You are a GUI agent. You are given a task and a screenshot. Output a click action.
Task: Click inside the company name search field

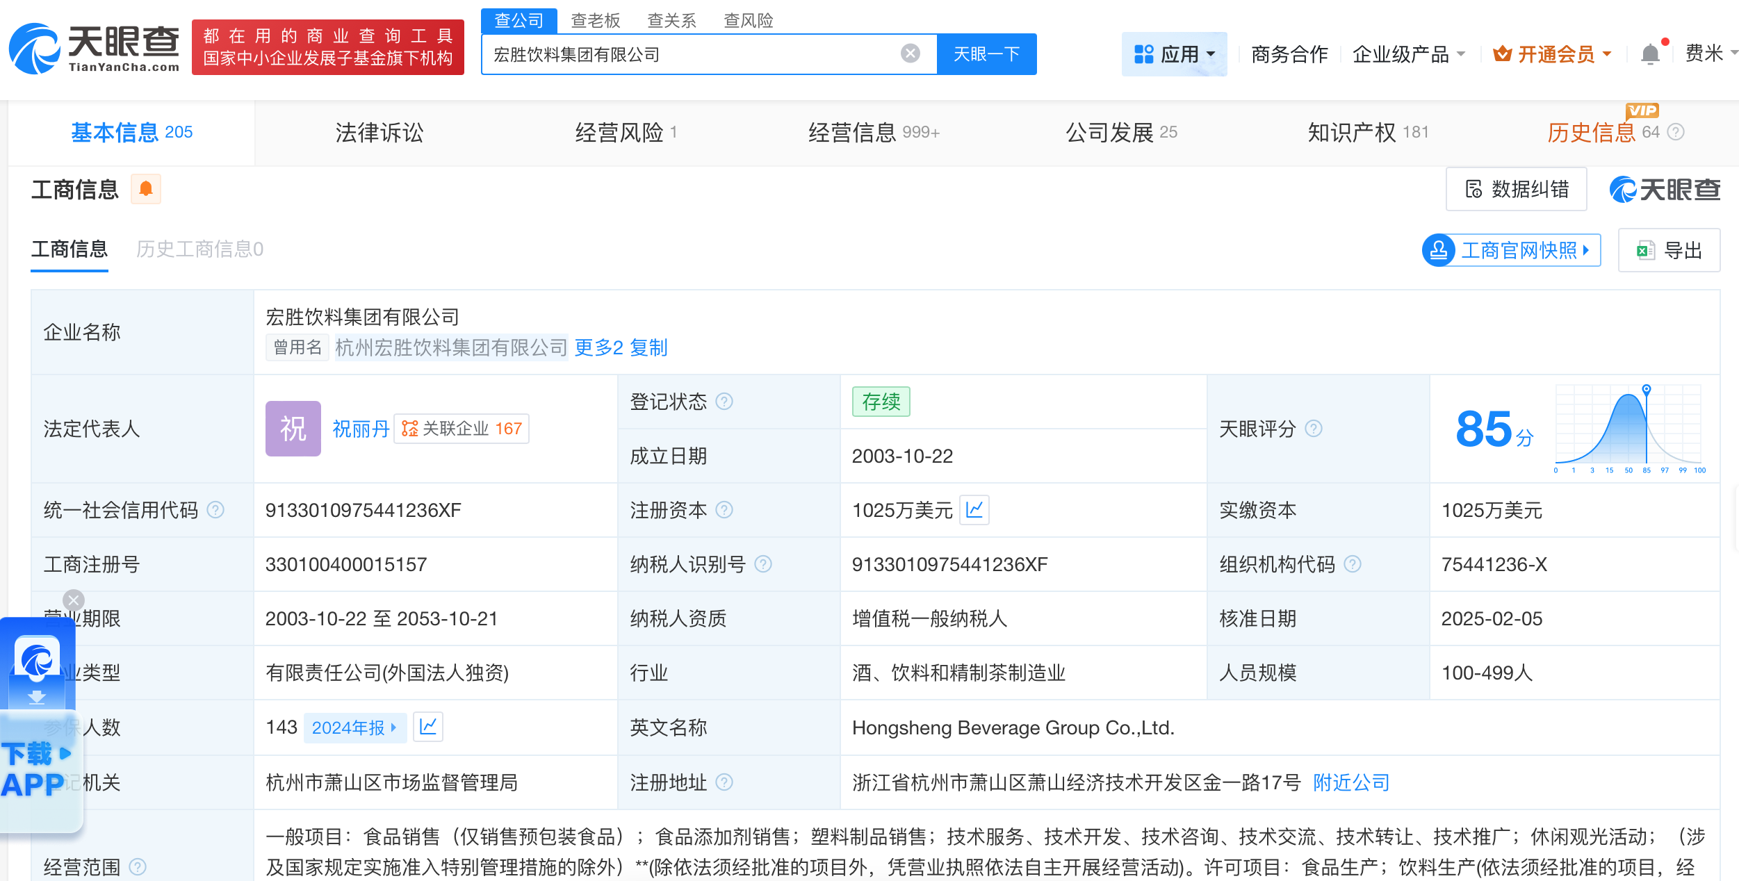click(695, 53)
